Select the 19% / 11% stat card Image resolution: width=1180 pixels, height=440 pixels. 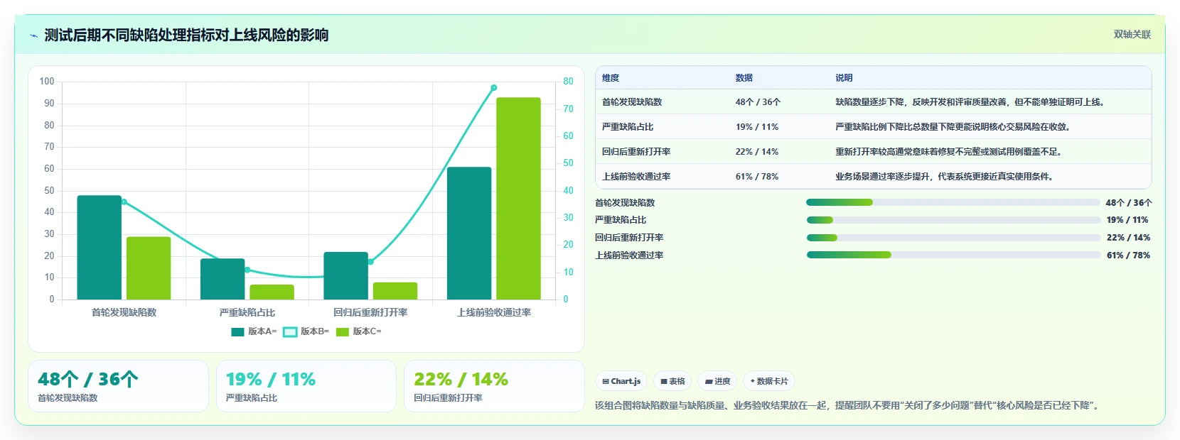tap(306, 386)
